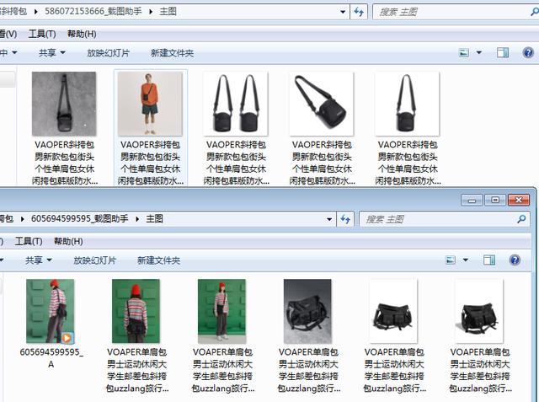Open the help icon in the top window
539x402 pixels.
527,53
